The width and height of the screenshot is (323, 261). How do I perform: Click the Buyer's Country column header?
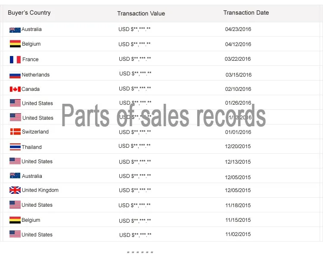29,13
